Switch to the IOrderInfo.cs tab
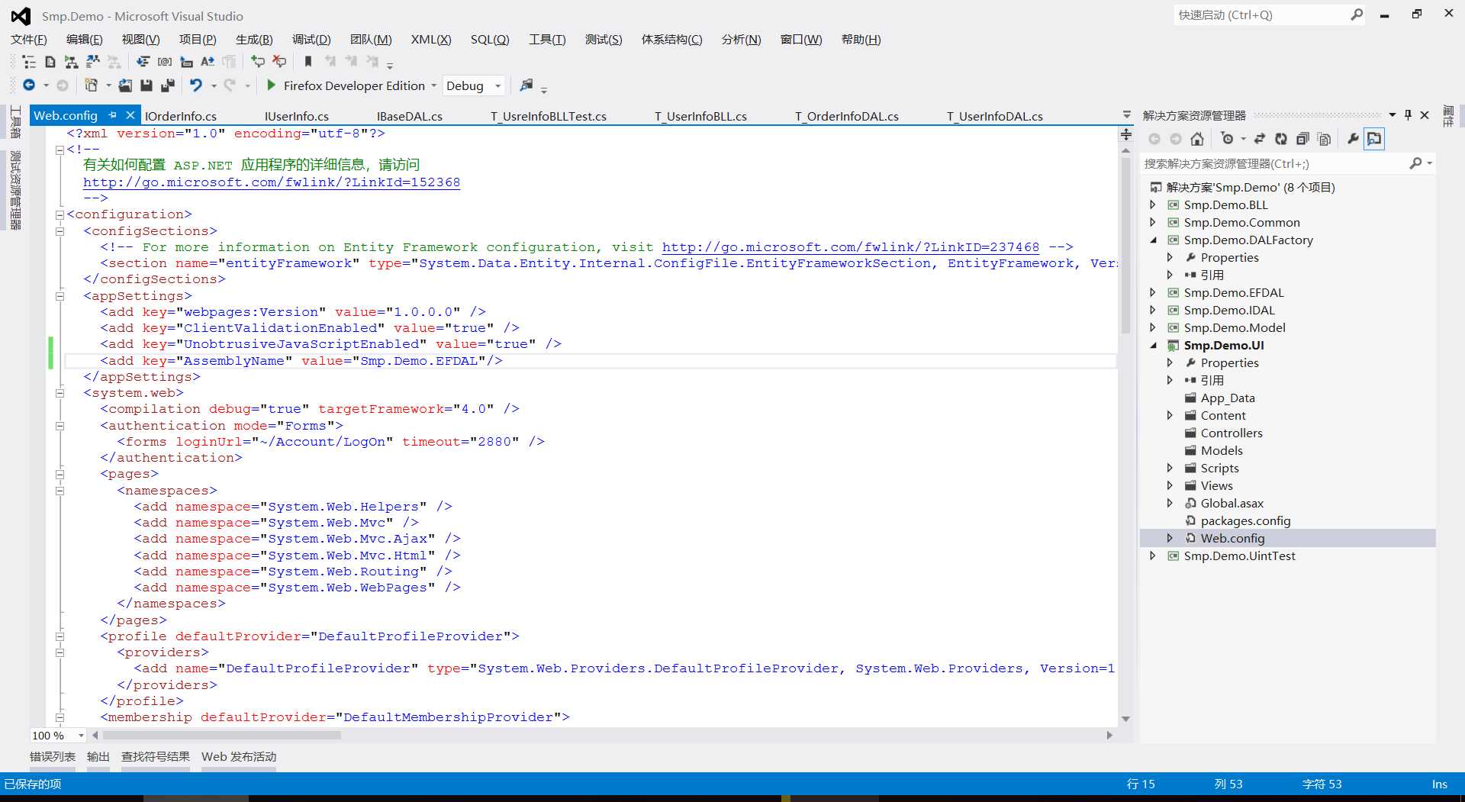 tap(180, 116)
